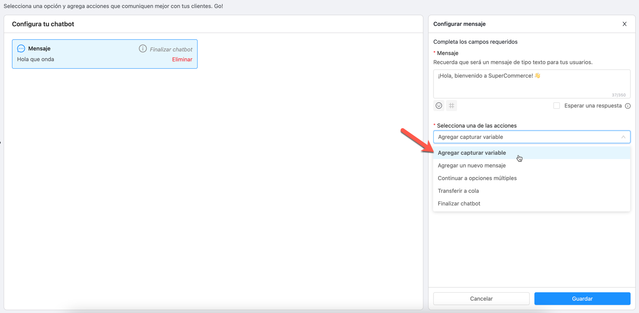Click into the Mensaje text area
Screen dimensions: 639x313
click(532, 84)
